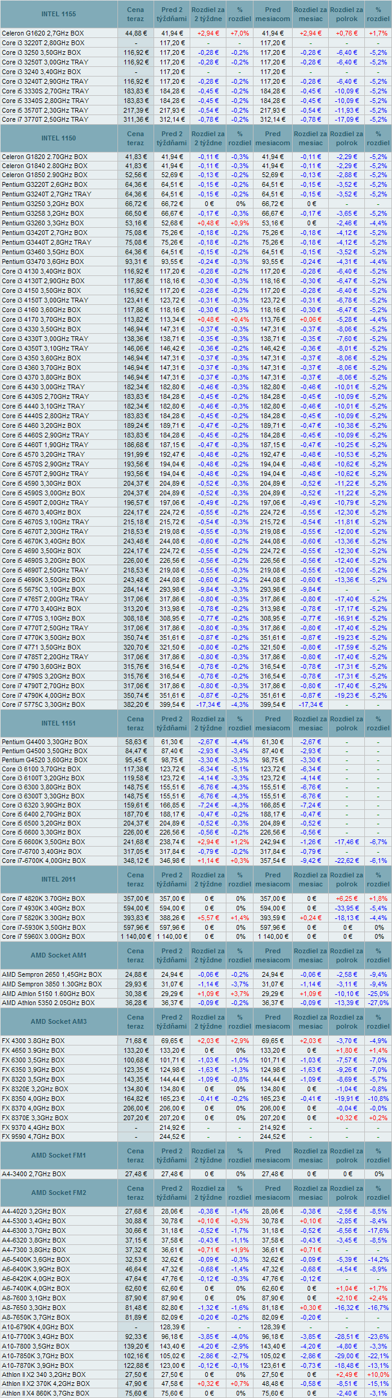Select Core i7 3770T 2,50GHz TRAY row name
The width and height of the screenshot is (392, 1398).
point(45,119)
